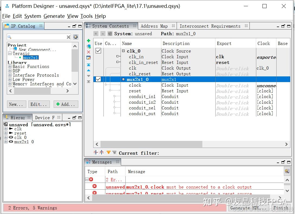Collapse the Terasic group in IP Catalog
Viewport: 295px width, 214px height.
point(10,53)
